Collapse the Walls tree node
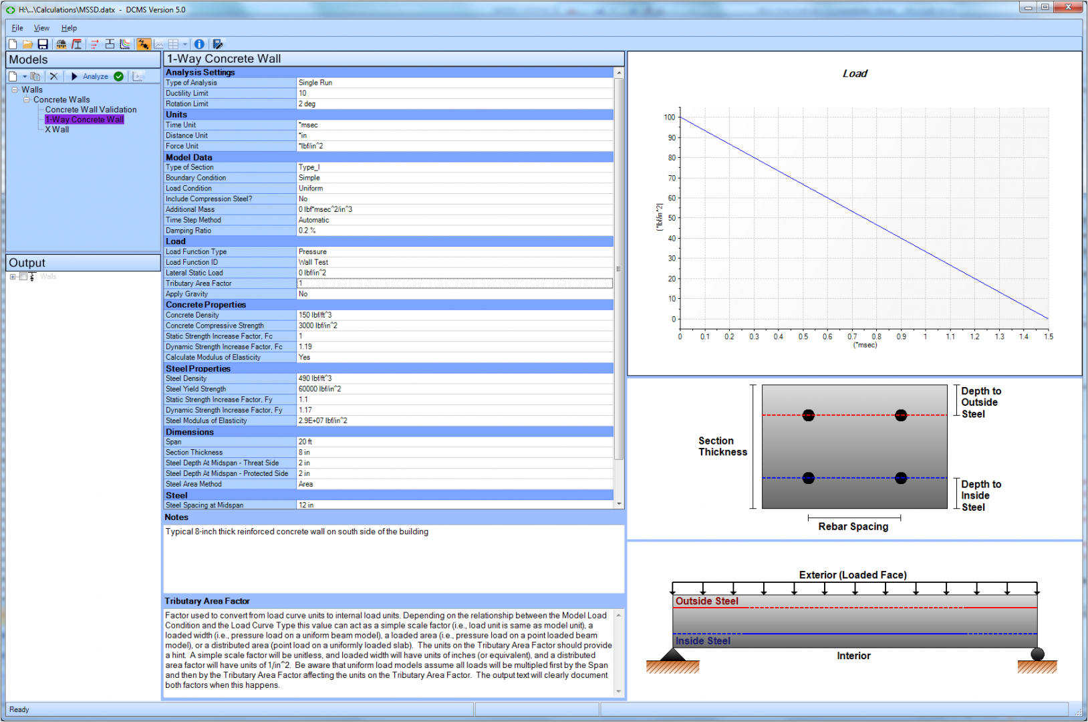The height and width of the screenshot is (722, 1088). [x=13, y=89]
